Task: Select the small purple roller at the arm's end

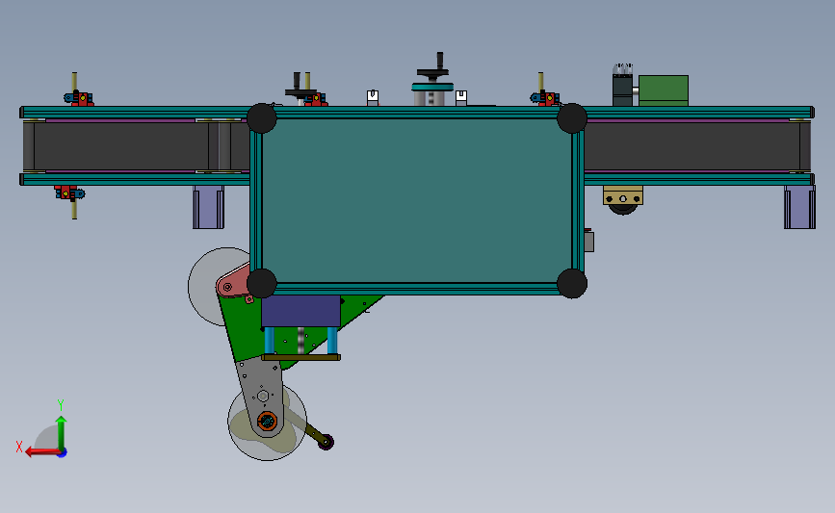Action: point(326,442)
